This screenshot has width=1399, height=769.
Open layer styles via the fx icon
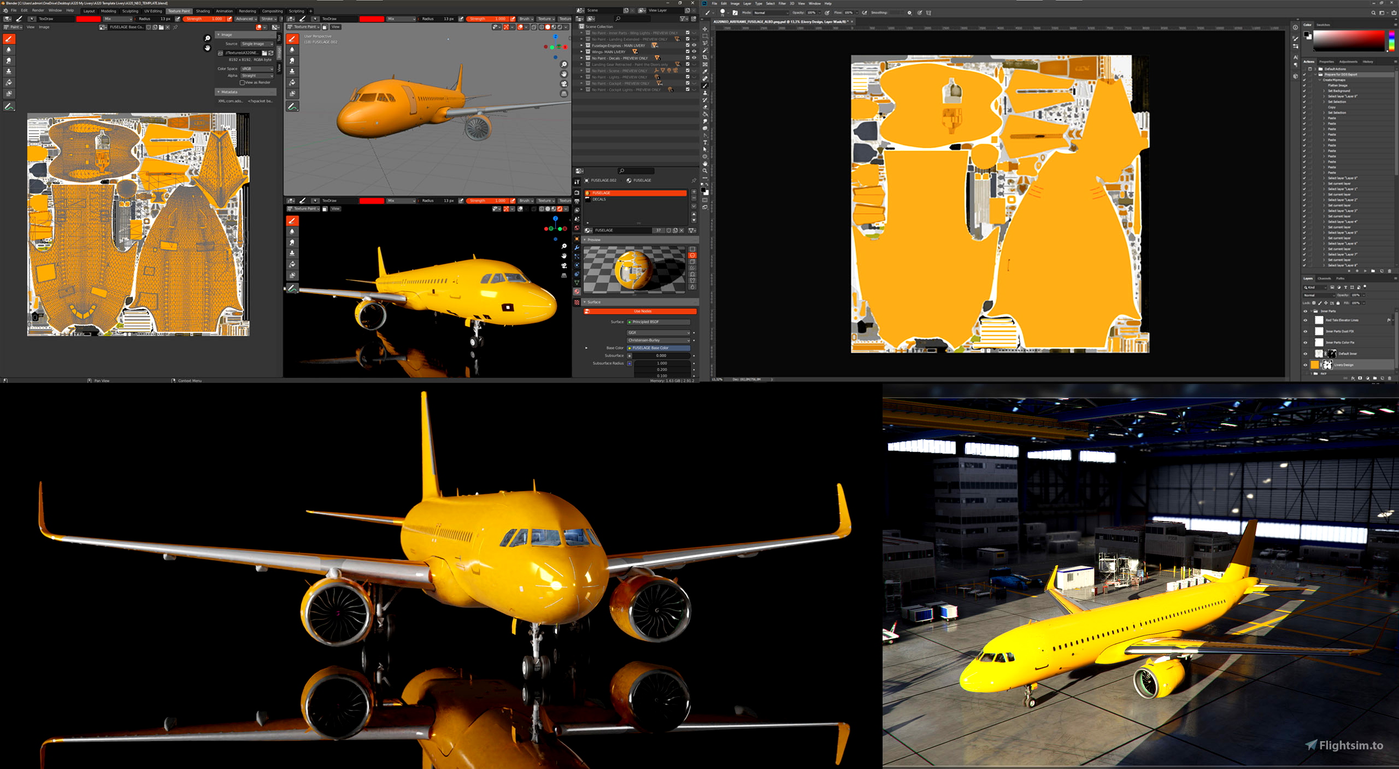click(1353, 378)
